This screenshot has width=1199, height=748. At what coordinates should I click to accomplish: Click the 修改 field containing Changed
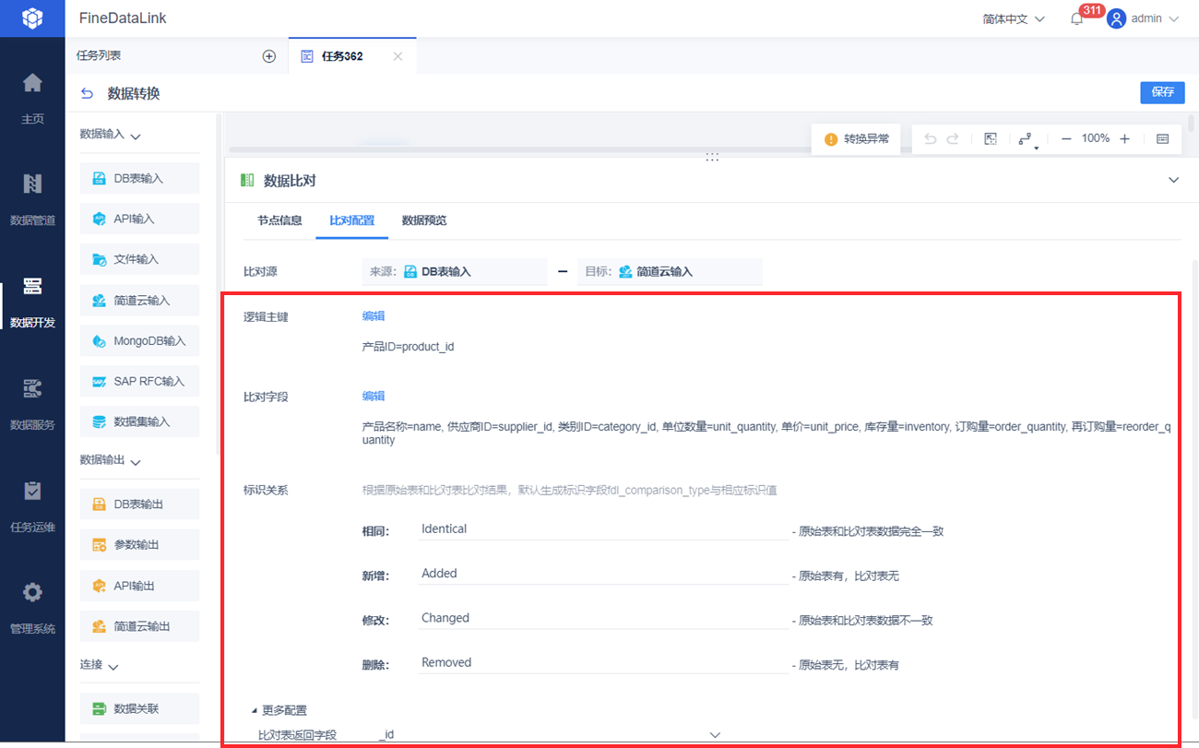603,619
